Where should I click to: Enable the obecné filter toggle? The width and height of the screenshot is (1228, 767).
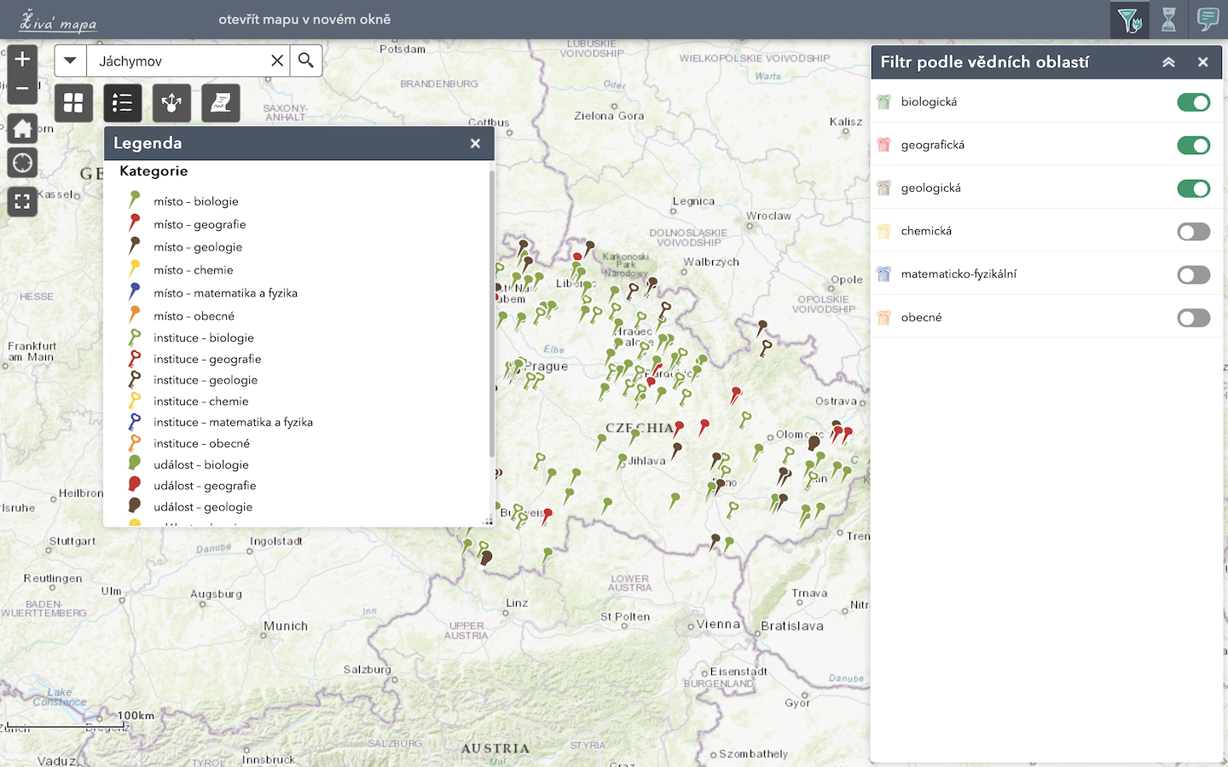[x=1193, y=318]
